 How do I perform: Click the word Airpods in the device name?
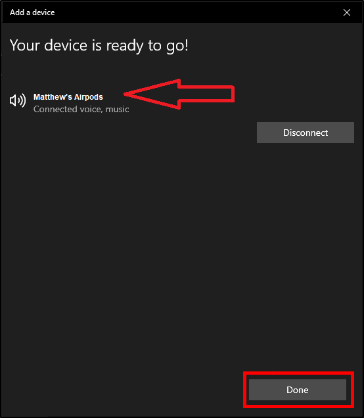[x=89, y=97]
